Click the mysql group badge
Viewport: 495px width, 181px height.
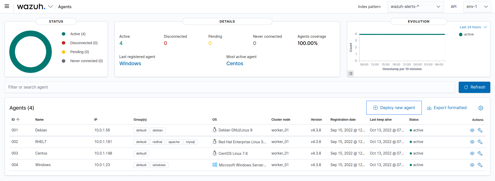tap(190, 142)
